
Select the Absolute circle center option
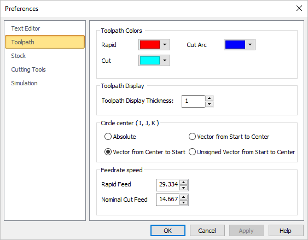[120, 137]
